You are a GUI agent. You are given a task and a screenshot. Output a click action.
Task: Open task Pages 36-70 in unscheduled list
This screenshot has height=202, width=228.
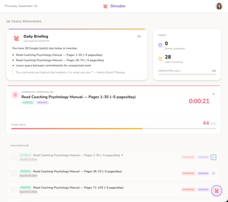[77, 171]
